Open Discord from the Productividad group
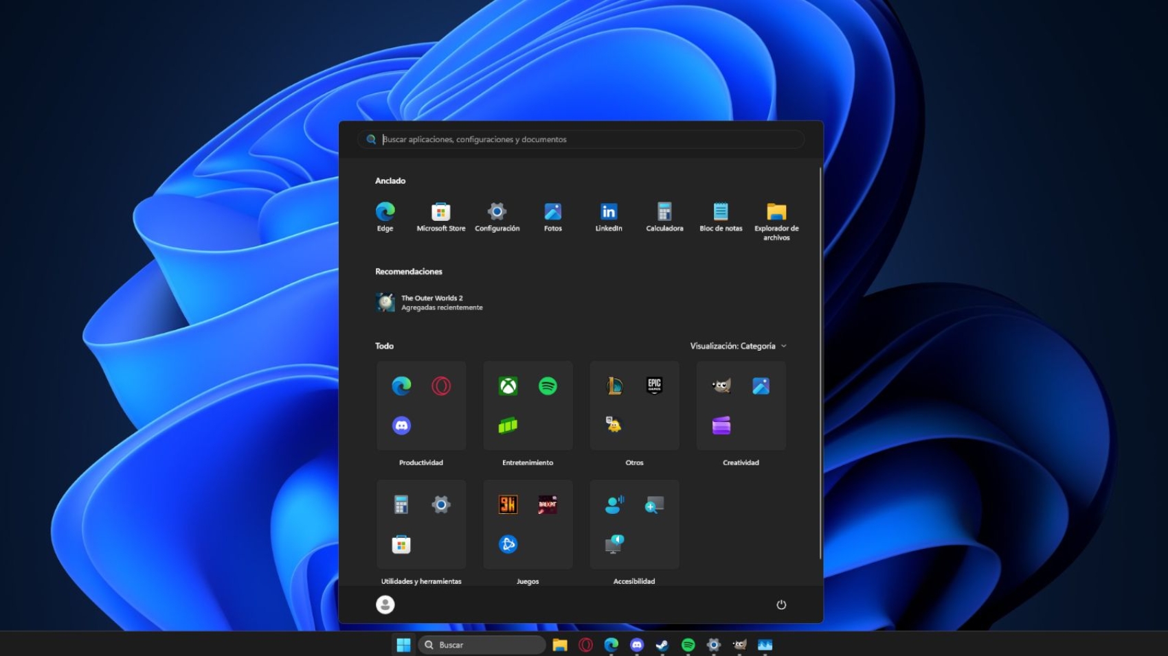 pos(401,425)
